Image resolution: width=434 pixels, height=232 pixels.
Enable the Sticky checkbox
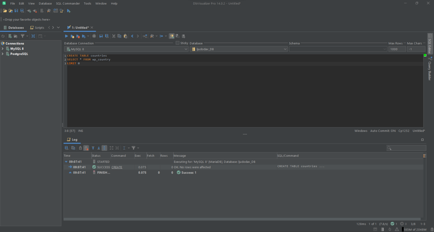coord(178,43)
